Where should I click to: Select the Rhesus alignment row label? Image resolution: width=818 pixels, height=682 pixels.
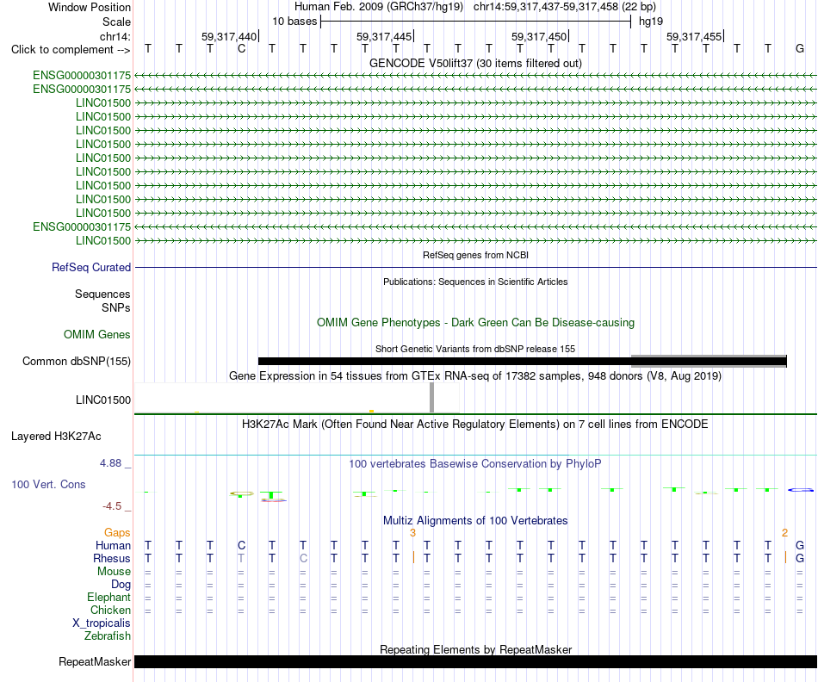point(112,558)
